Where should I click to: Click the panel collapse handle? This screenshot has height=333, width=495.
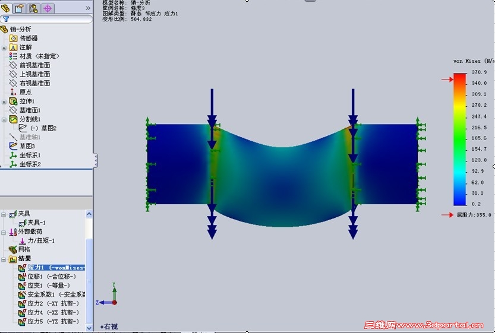click(96, 160)
